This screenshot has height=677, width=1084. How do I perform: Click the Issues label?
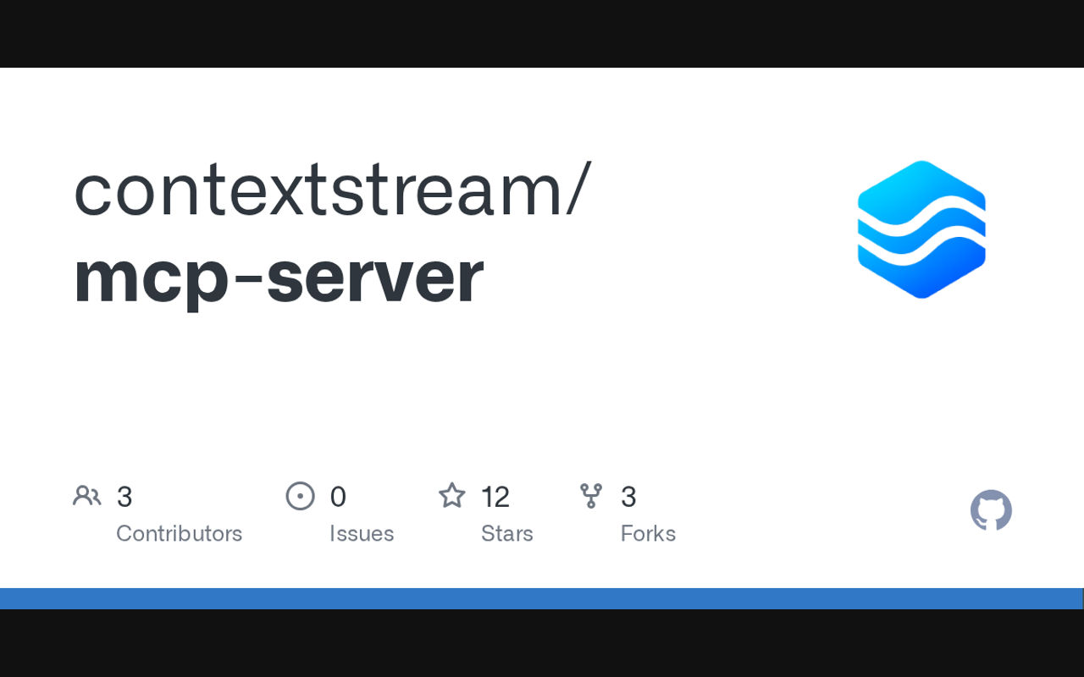[x=362, y=533]
